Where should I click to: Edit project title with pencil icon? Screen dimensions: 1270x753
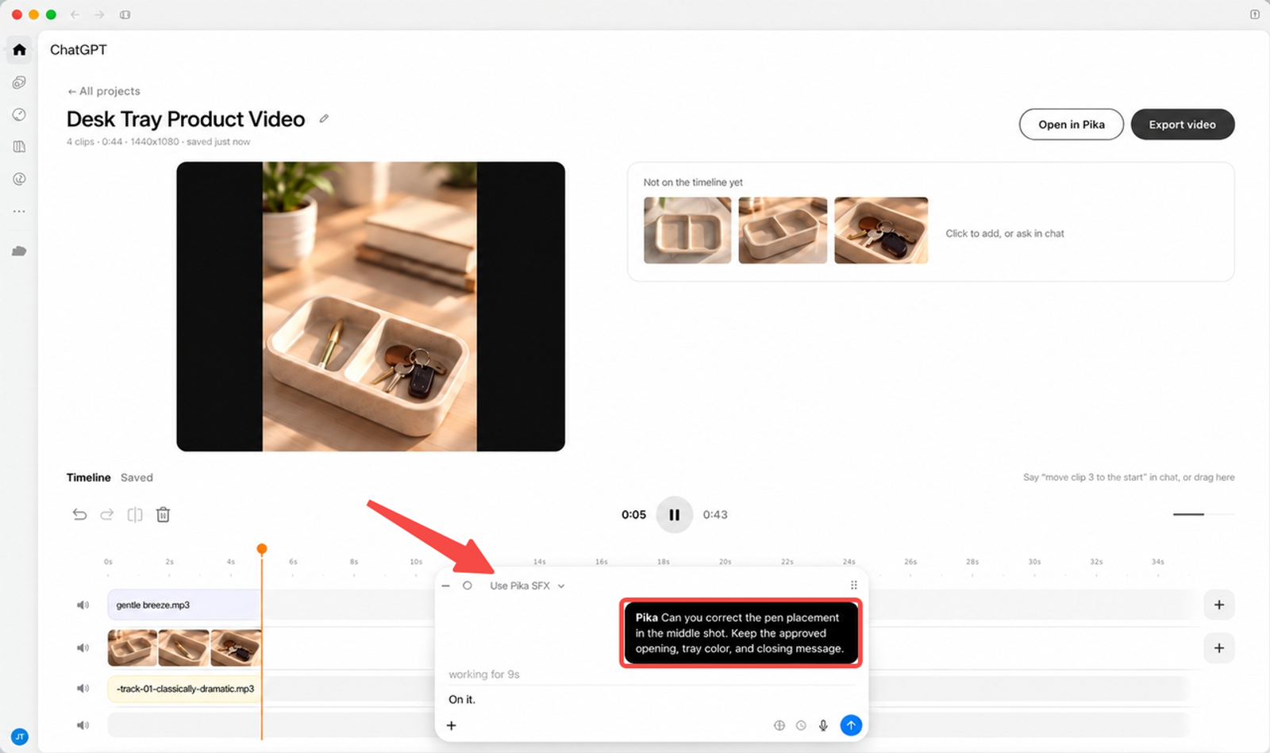tap(324, 119)
